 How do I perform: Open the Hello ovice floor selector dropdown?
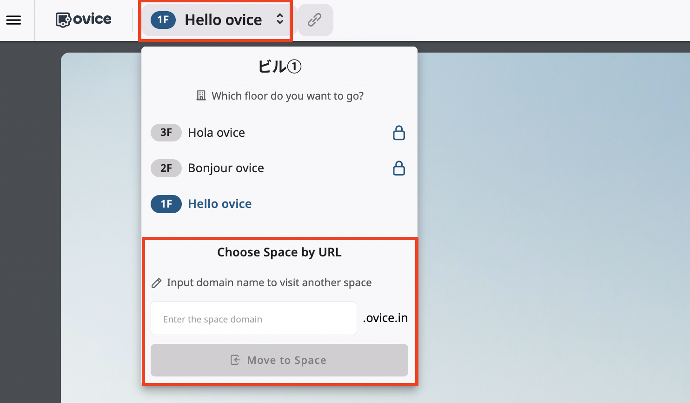(217, 20)
